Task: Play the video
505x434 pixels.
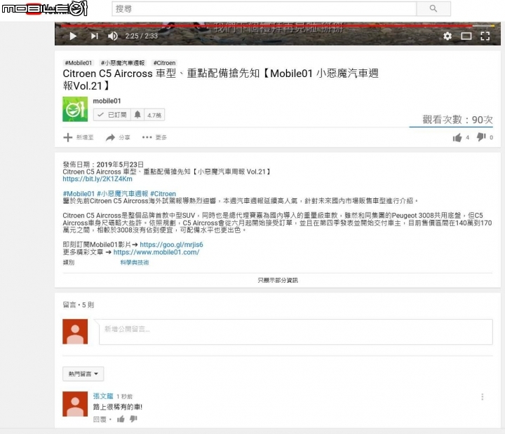Action: (74, 36)
